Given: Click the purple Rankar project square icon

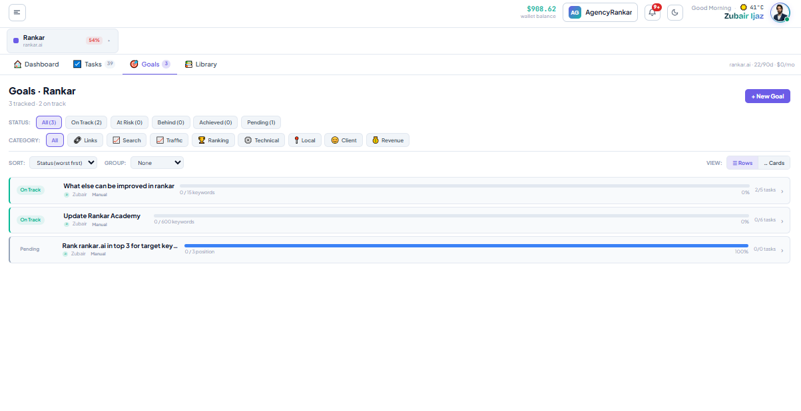Looking at the screenshot, I should pyautogui.click(x=16, y=41).
